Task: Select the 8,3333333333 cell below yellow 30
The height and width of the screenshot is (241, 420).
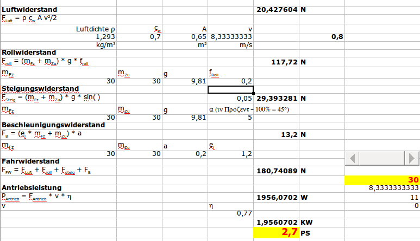Action: tap(382, 188)
